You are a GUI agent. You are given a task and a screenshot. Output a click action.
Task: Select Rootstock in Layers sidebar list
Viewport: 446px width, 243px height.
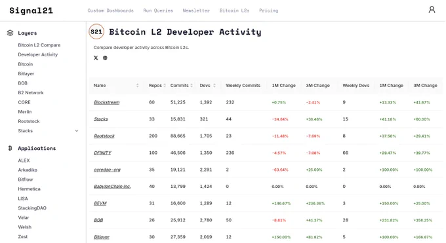point(29,121)
